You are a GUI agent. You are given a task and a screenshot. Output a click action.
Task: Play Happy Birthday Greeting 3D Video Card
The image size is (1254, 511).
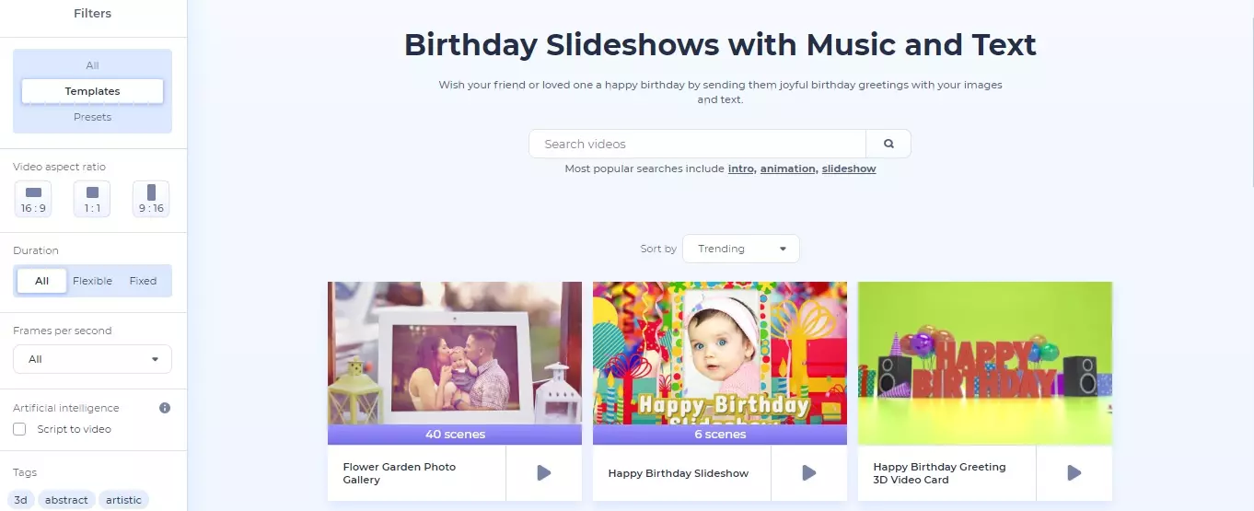(1074, 473)
